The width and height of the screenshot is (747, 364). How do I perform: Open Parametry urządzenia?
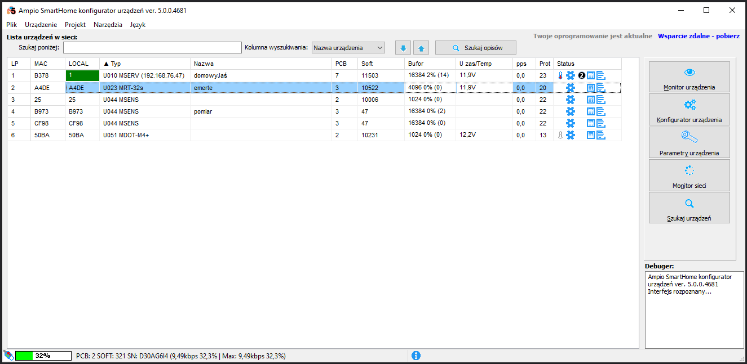click(x=689, y=142)
